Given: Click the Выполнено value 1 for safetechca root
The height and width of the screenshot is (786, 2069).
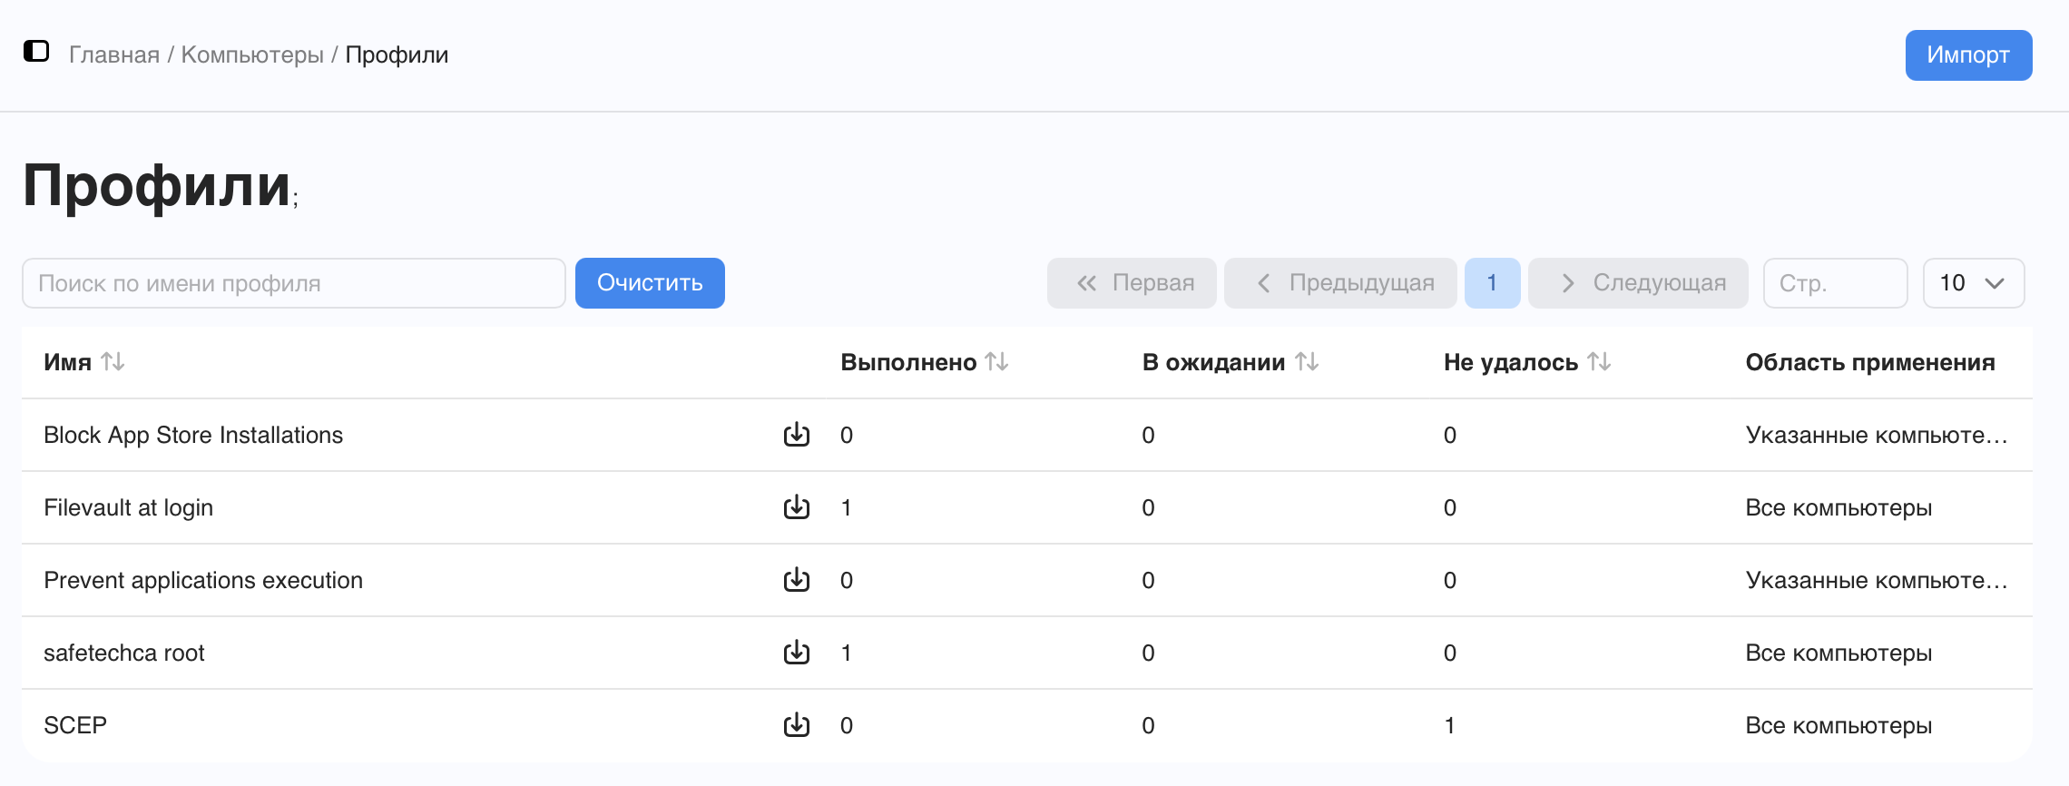Looking at the screenshot, I should [846, 653].
